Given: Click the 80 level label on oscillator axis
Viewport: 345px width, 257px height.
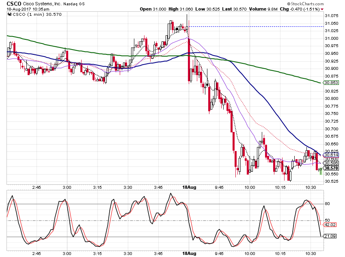Looking at the screenshot, I should (x=327, y=204).
